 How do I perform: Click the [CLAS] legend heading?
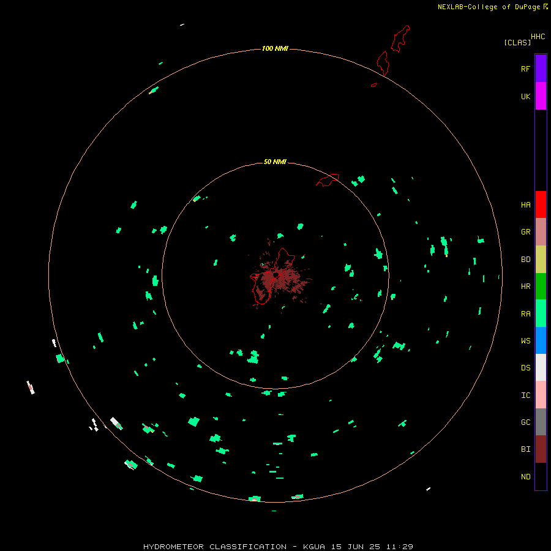517,42
